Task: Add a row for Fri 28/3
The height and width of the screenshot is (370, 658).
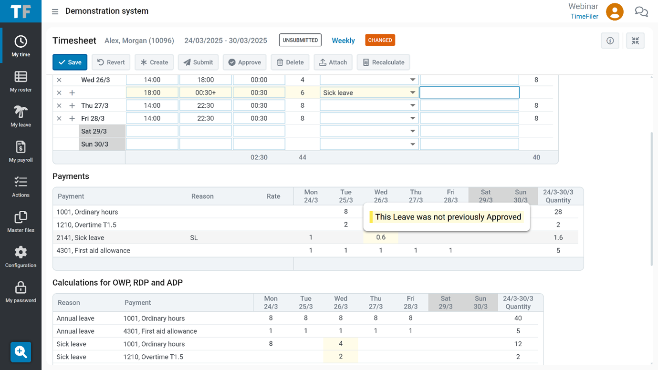Action: pos(72,119)
